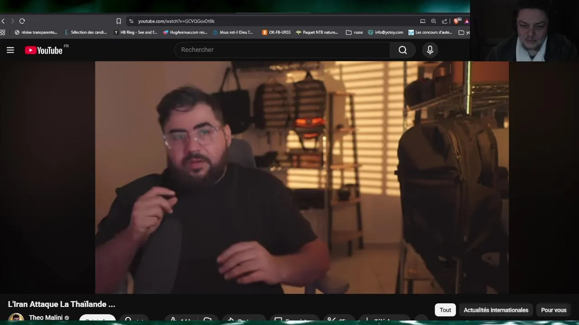Image resolution: width=579 pixels, height=325 pixels.
Task: Open the 'résine transparente...' bookmark
Action: 36,32
